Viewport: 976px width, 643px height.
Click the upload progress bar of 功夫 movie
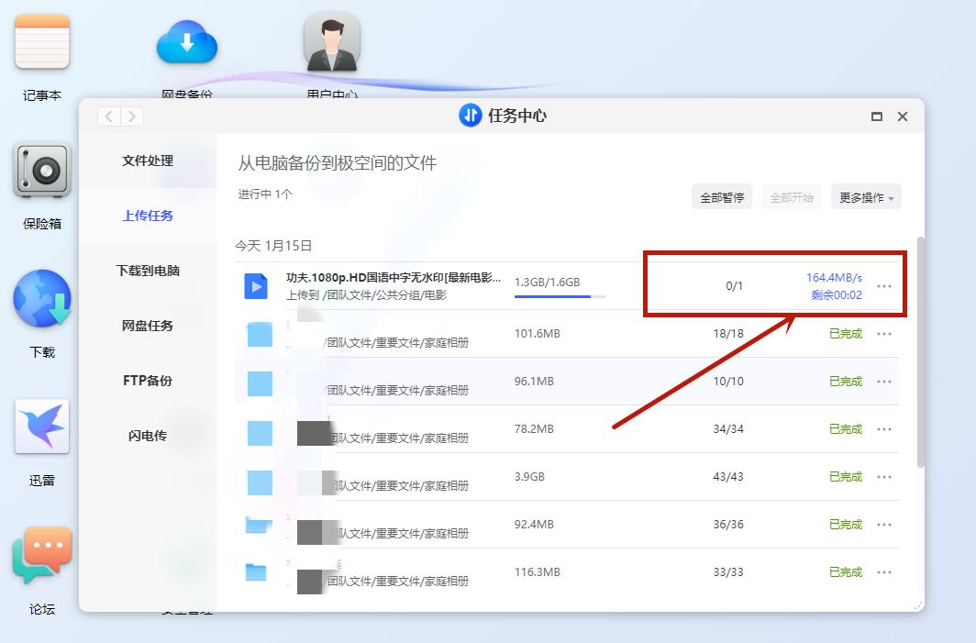tap(562, 296)
